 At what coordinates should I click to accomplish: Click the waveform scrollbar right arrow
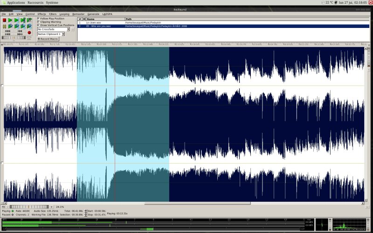363,203
